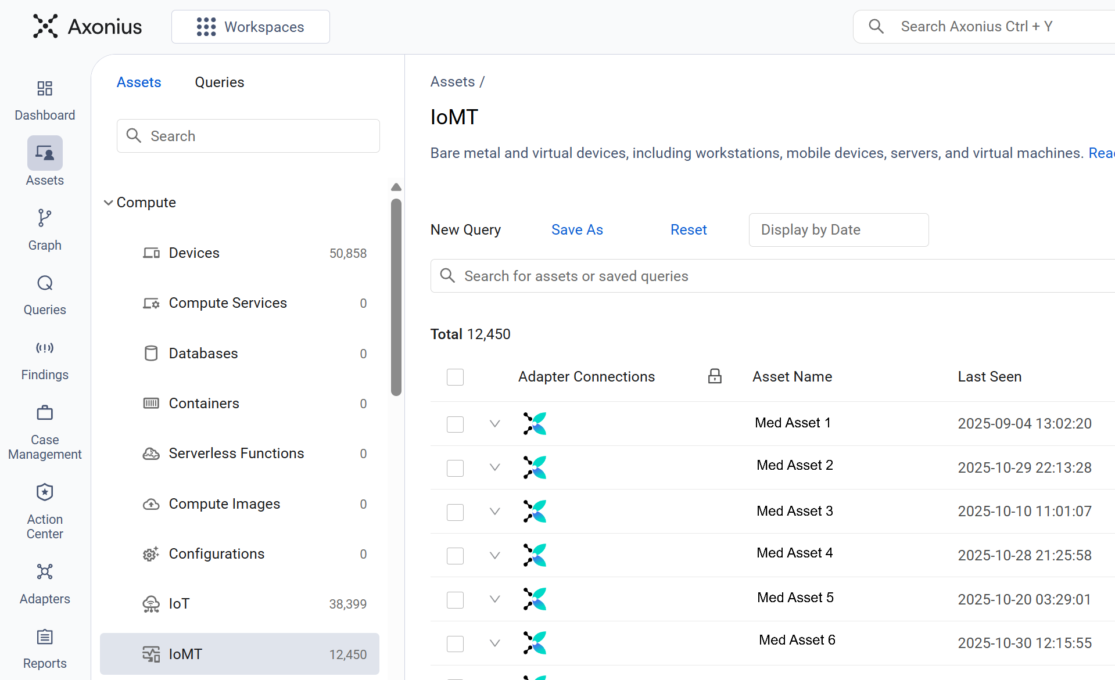1115x680 pixels.
Task: Expand the Med Asset 2 row chevron
Action: coord(495,467)
